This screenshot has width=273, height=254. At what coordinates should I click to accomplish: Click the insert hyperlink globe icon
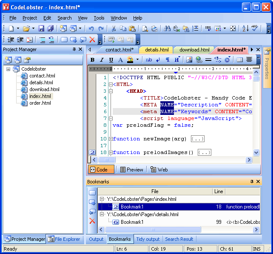[x=199, y=60]
